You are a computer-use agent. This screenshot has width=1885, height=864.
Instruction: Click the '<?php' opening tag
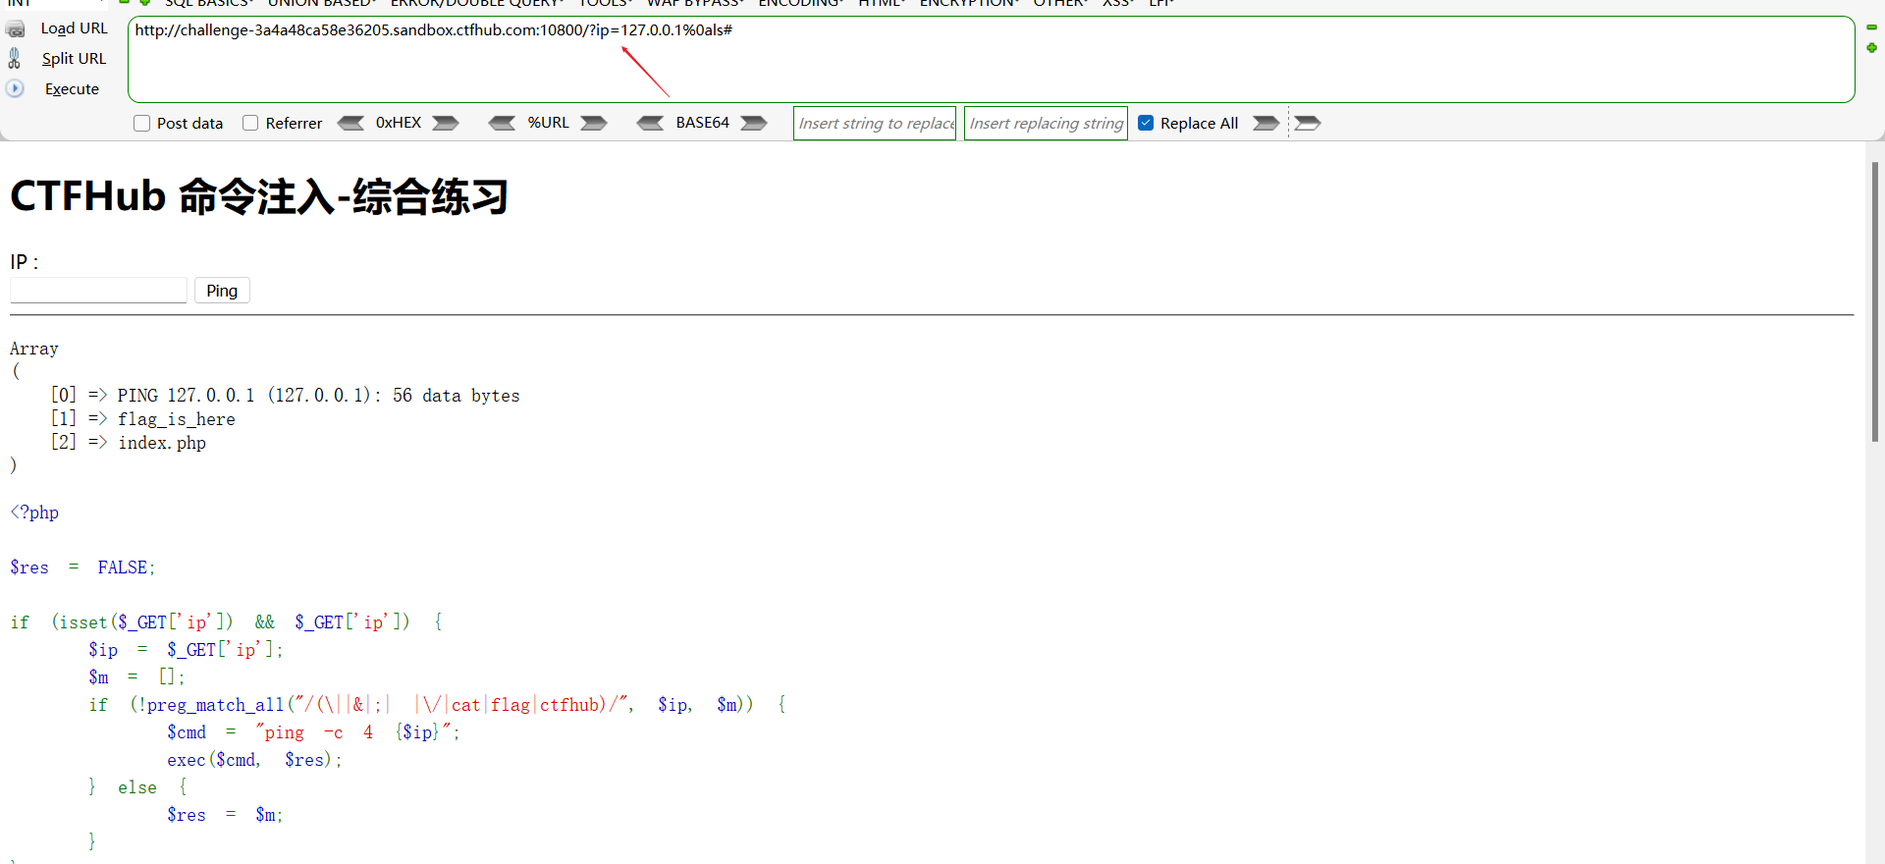(34, 513)
